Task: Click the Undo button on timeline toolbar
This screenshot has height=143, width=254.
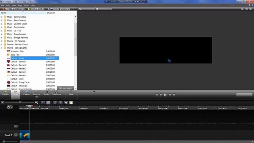Action: pyautogui.click(x=43, y=102)
